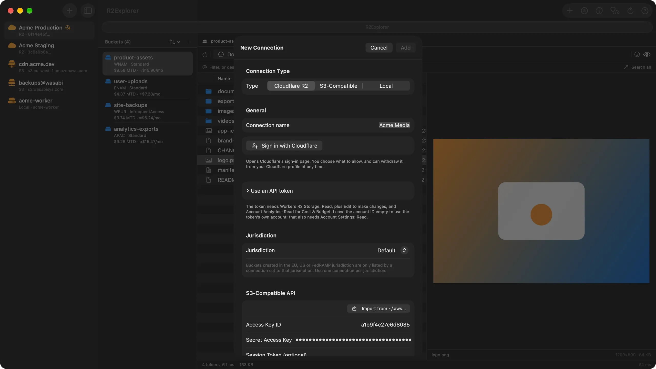Click Sign in with Cloudflare
Image resolution: width=656 pixels, height=369 pixels.
pyautogui.click(x=284, y=146)
